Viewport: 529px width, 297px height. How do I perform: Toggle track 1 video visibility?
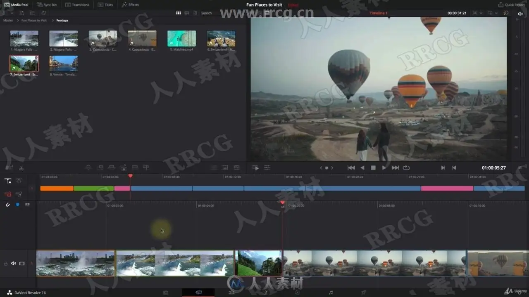(22, 263)
